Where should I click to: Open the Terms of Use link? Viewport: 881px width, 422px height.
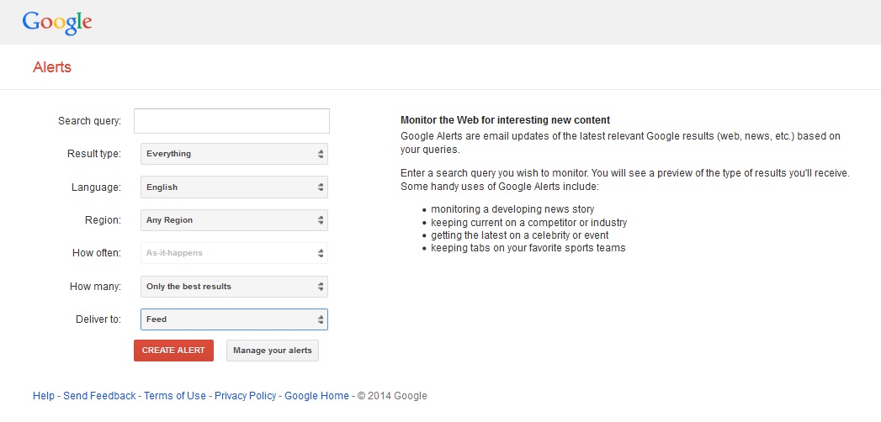pyautogui.click(x=175, y=396)
